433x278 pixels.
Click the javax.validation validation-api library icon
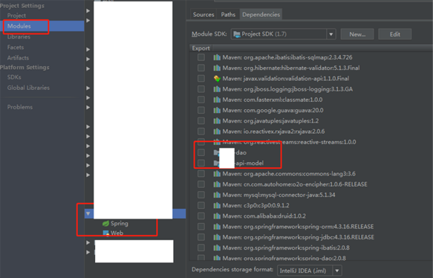tap(217, 79)
